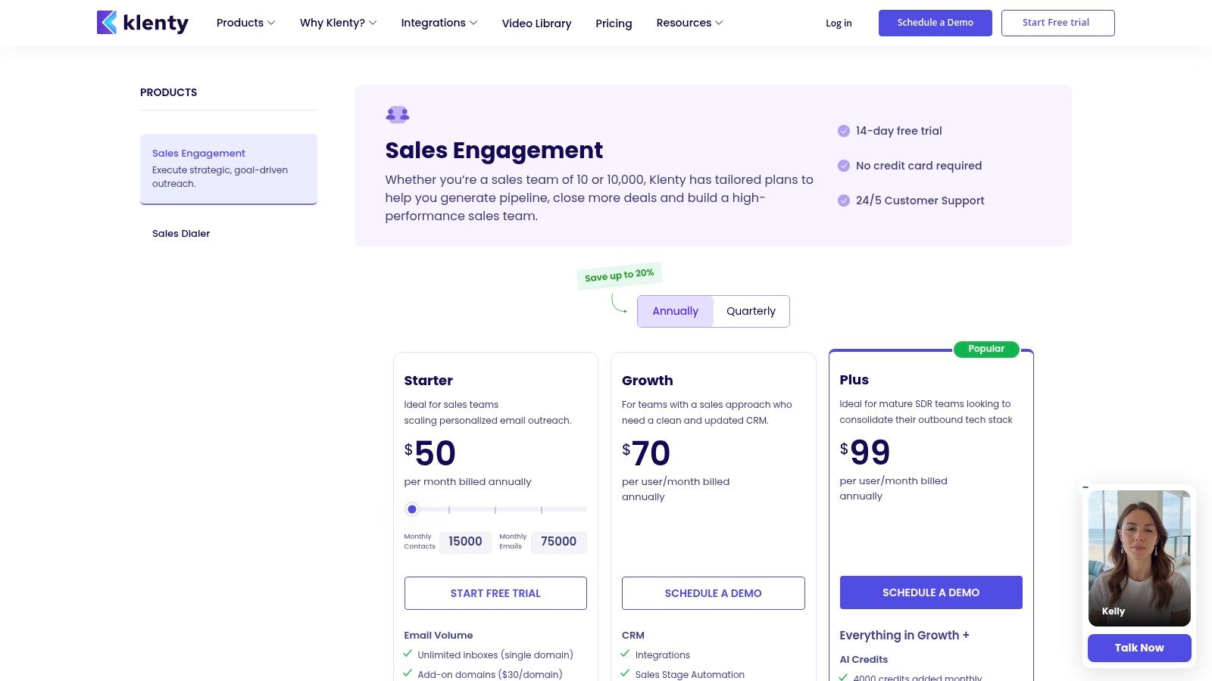Viewport: 1212px width, 681px height.
Task: Click the checkmark icon beside 14-day free trial
Action: (843, 131)
